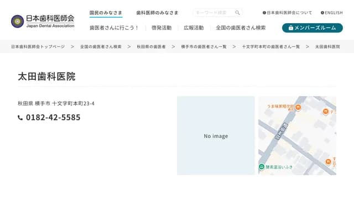Open the 歯医者さんに行こう！ menu
Viewport: 354px width, 221px height.
[114, 28]
